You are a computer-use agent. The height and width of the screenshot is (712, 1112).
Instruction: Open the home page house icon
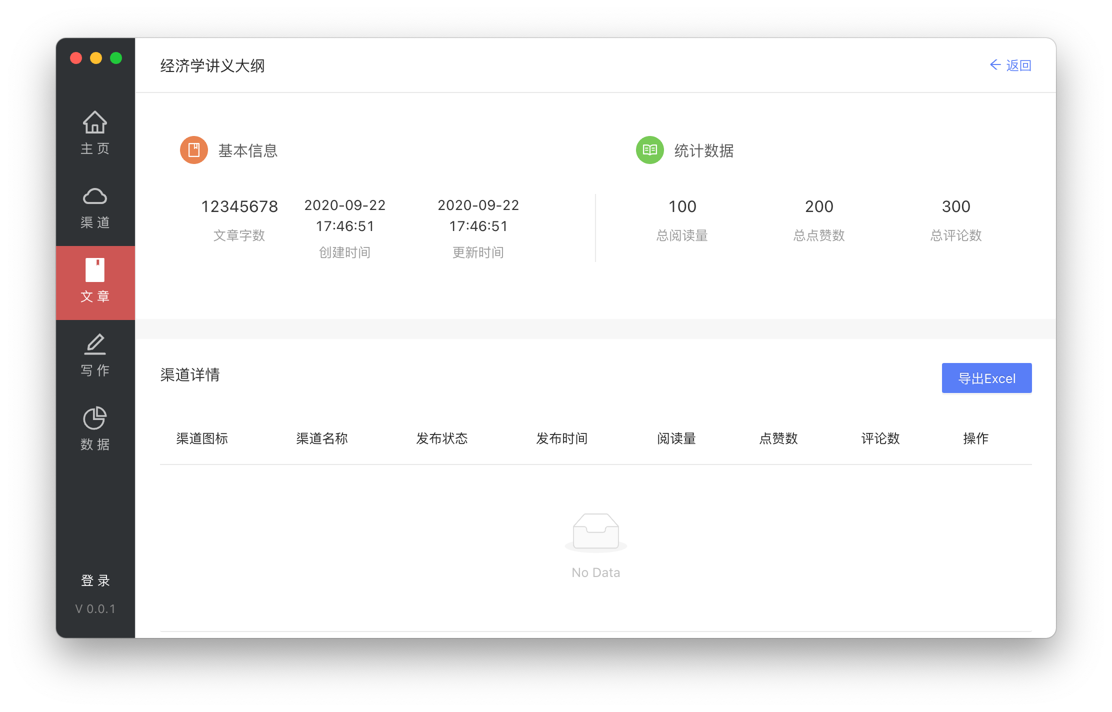94,122
